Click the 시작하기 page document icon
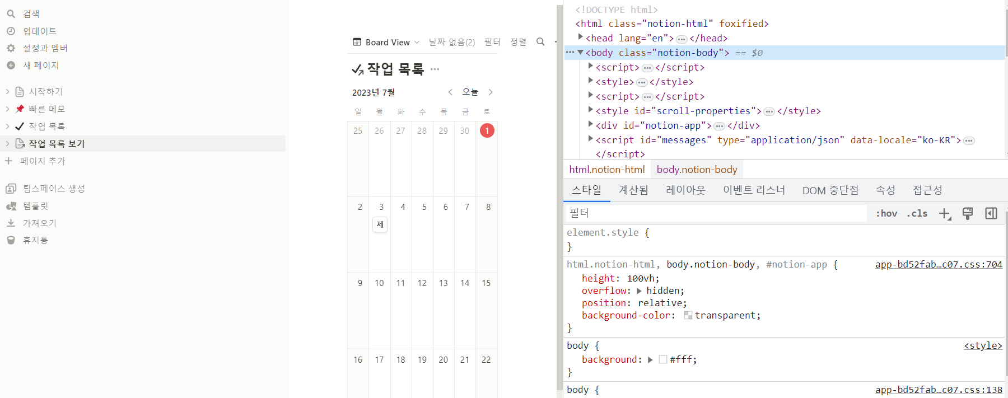 [20, 92]
